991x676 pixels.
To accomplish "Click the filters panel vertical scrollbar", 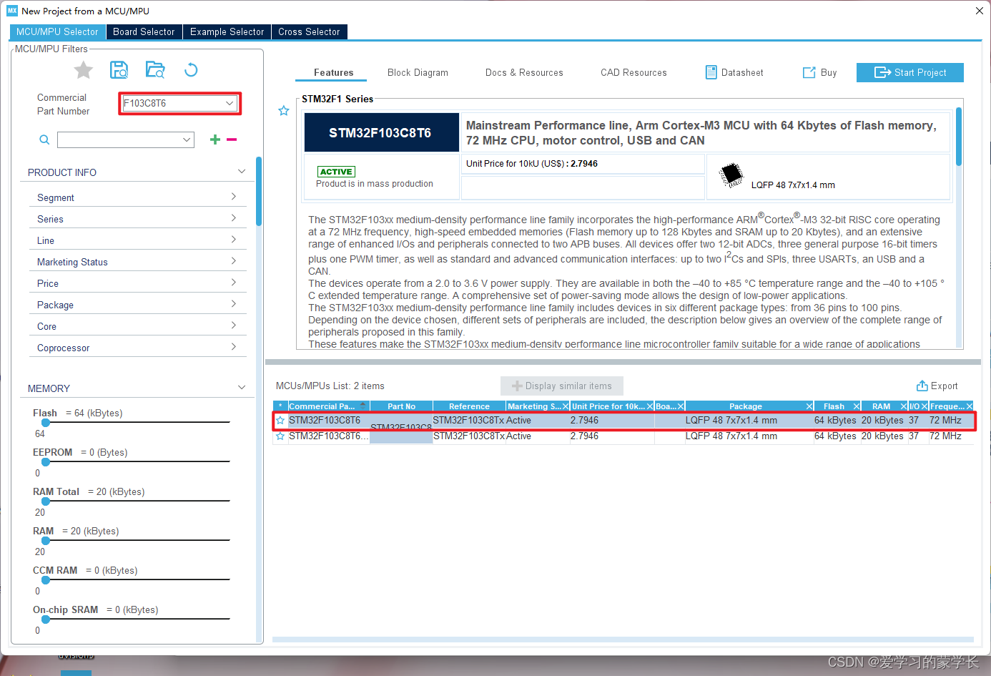I will 259,192.
